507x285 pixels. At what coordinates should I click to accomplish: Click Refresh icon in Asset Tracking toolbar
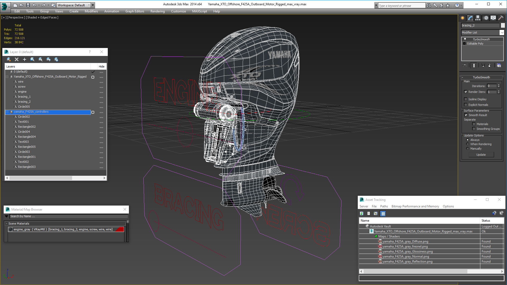(x=362, y=213)
